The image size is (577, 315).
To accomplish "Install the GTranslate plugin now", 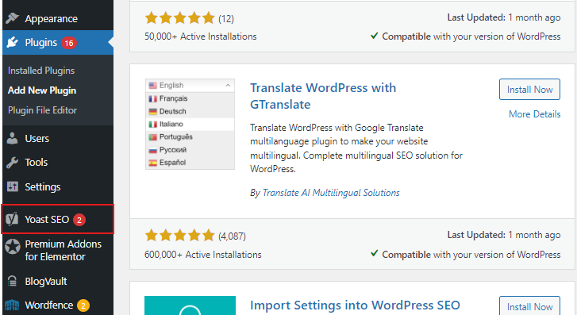I will [x=529, y=90].
